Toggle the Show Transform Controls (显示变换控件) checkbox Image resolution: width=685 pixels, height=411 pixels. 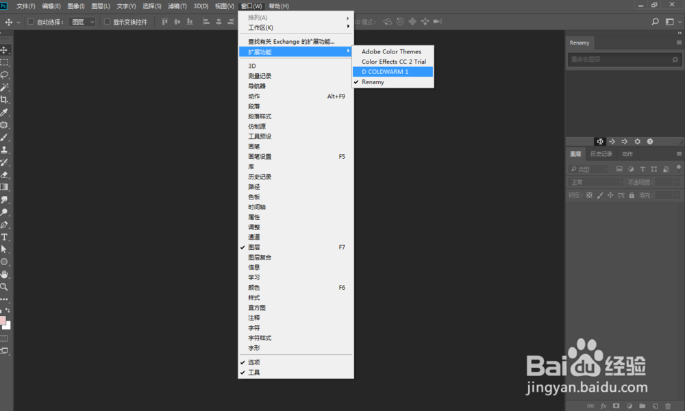point(107,21)
